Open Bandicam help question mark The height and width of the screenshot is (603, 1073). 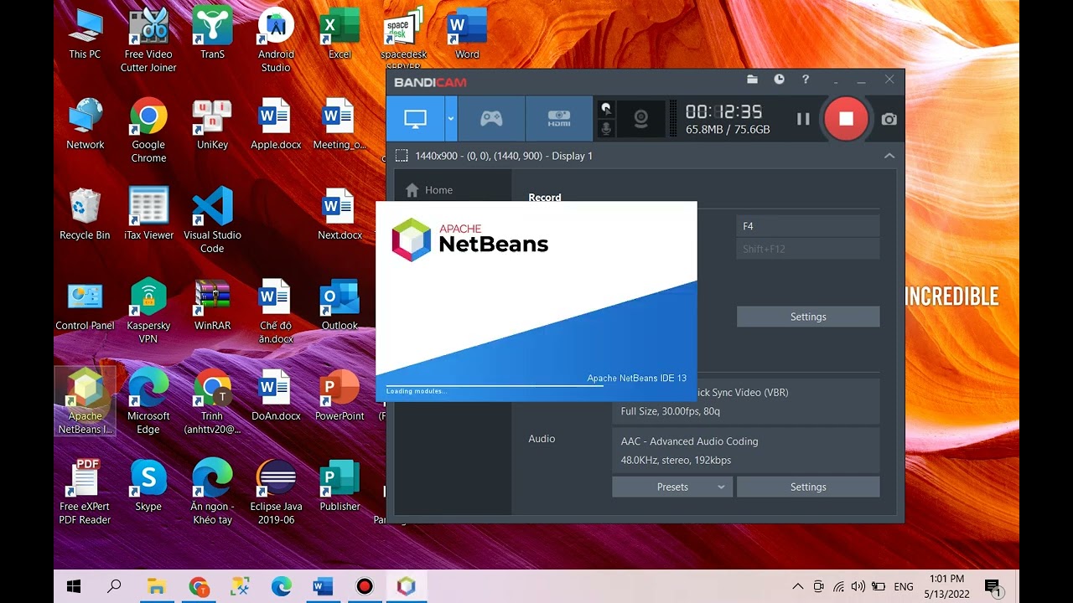pos(806,80)
